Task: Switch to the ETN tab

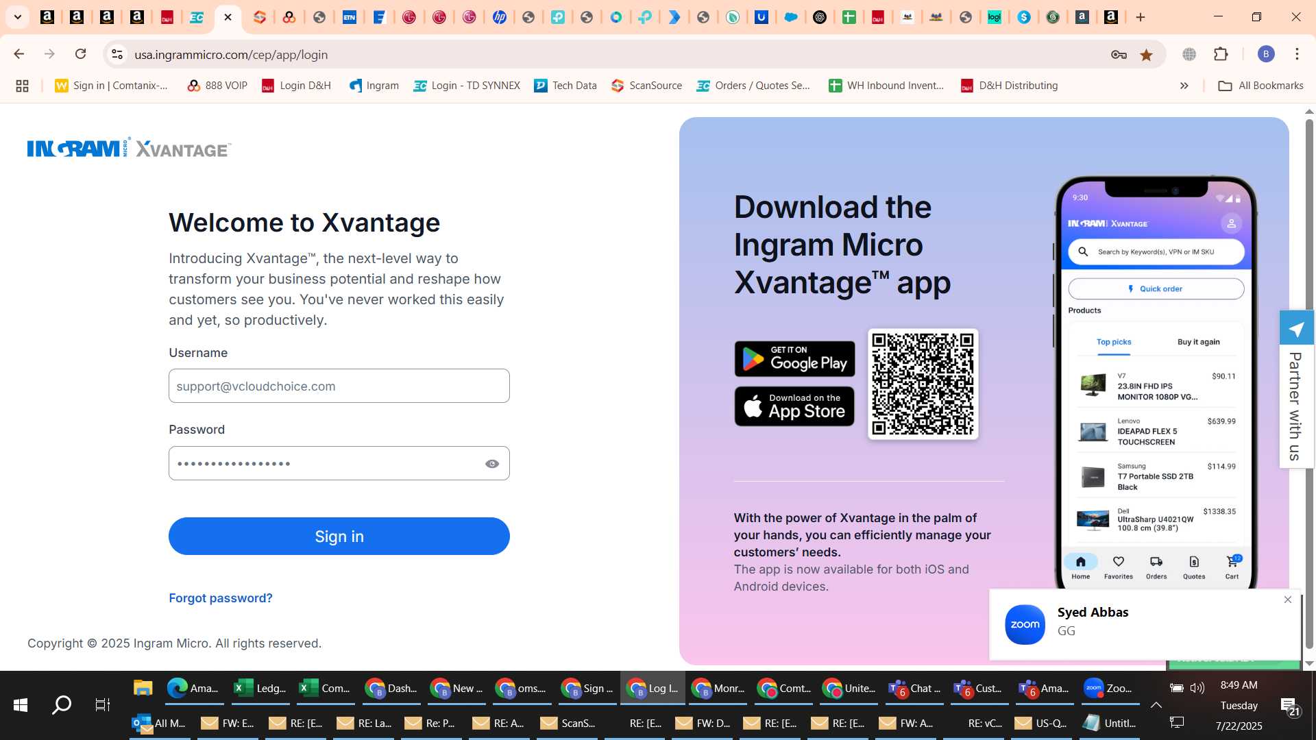Action: [x=349, y=17]
